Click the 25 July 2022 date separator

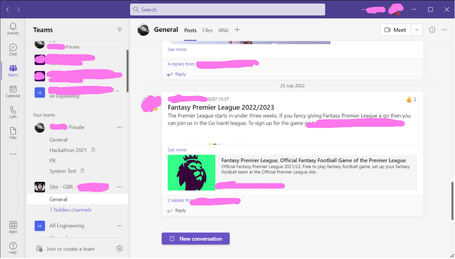(292, 86)
